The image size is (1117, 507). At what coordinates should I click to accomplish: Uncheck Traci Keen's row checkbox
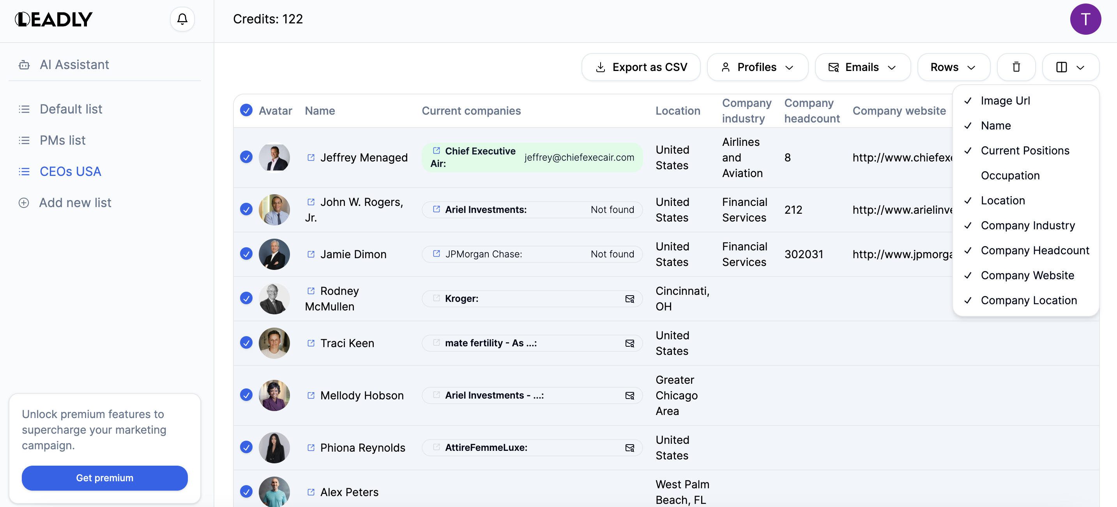point(246,342)
